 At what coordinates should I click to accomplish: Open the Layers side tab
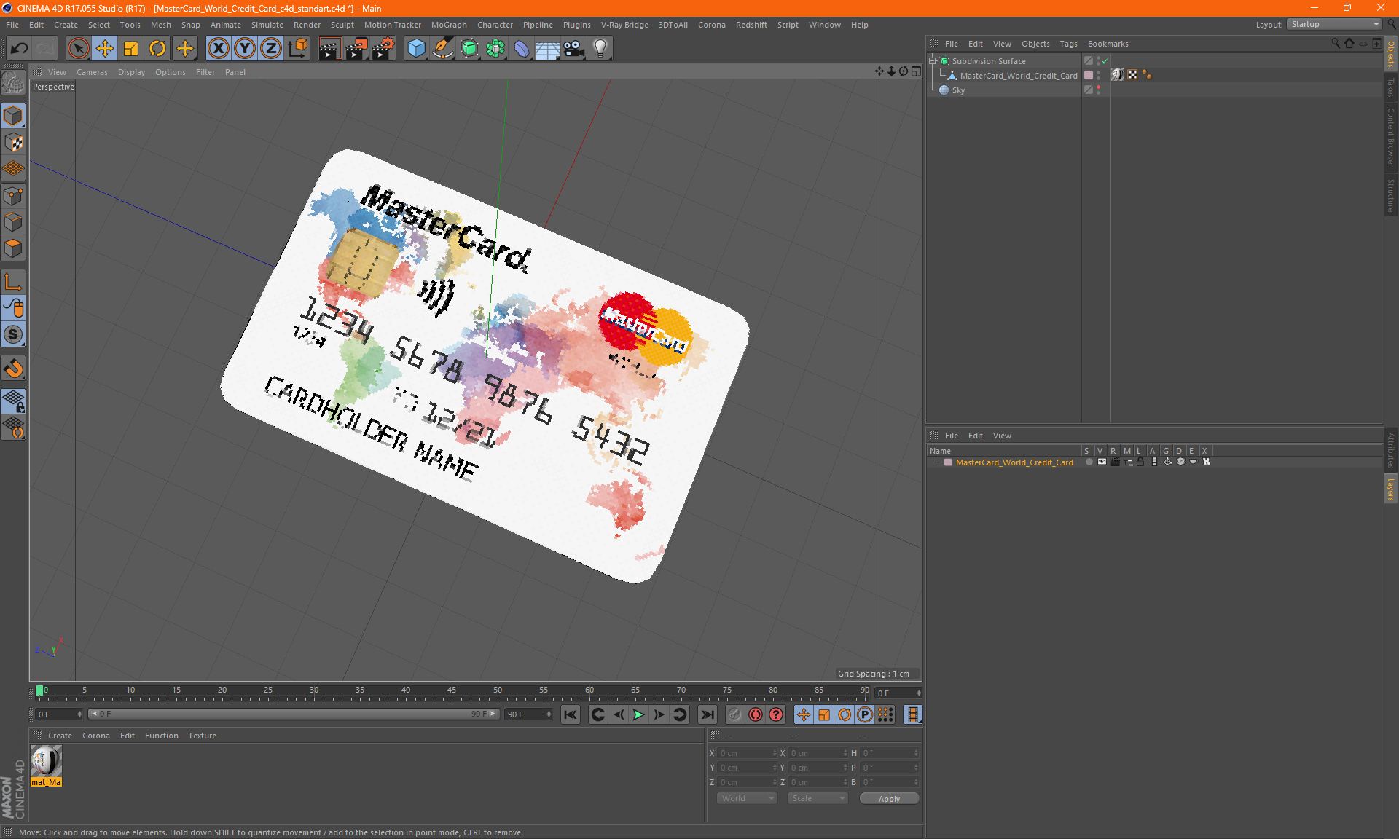[x=1391, y=489]
